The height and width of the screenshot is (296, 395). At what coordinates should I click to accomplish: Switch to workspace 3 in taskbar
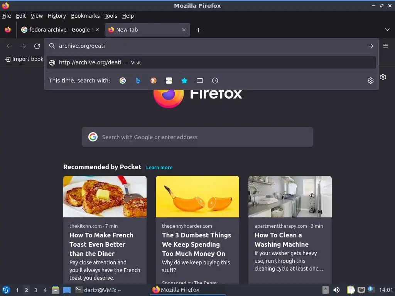pos(36,290)
